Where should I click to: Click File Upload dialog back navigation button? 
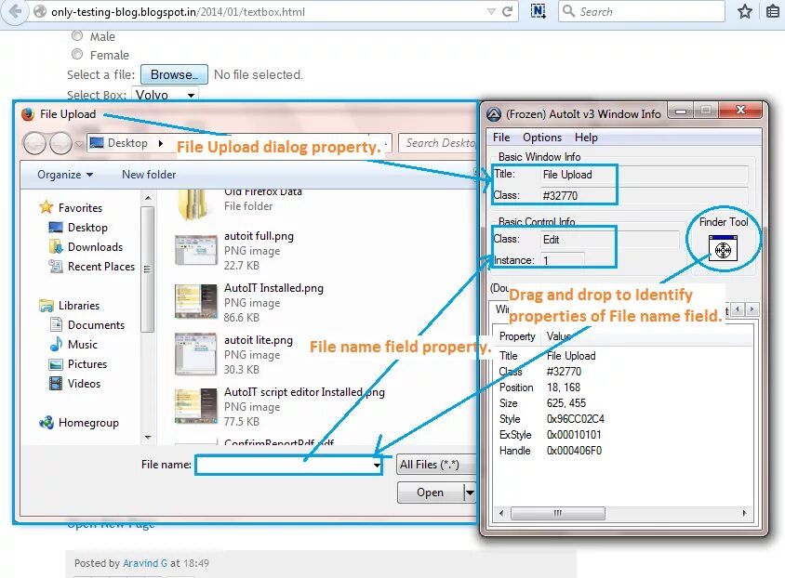[34, 143]
